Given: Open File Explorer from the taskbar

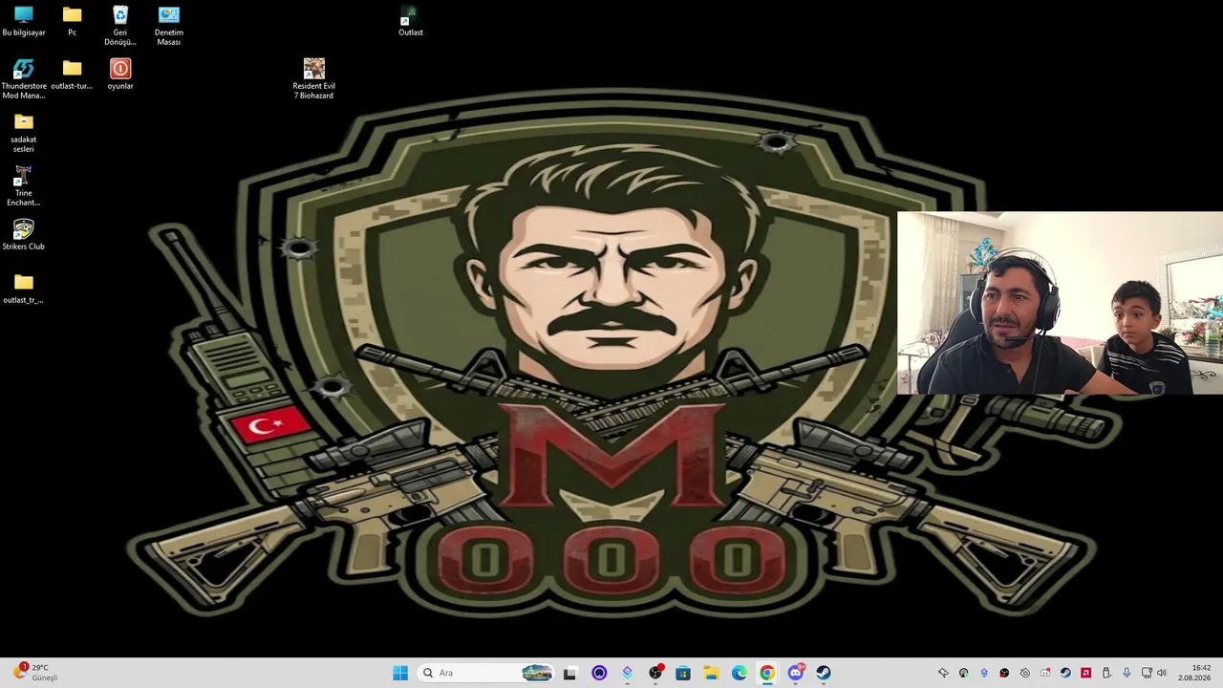Looking at the screenshot, I should [x=711, y=673].
